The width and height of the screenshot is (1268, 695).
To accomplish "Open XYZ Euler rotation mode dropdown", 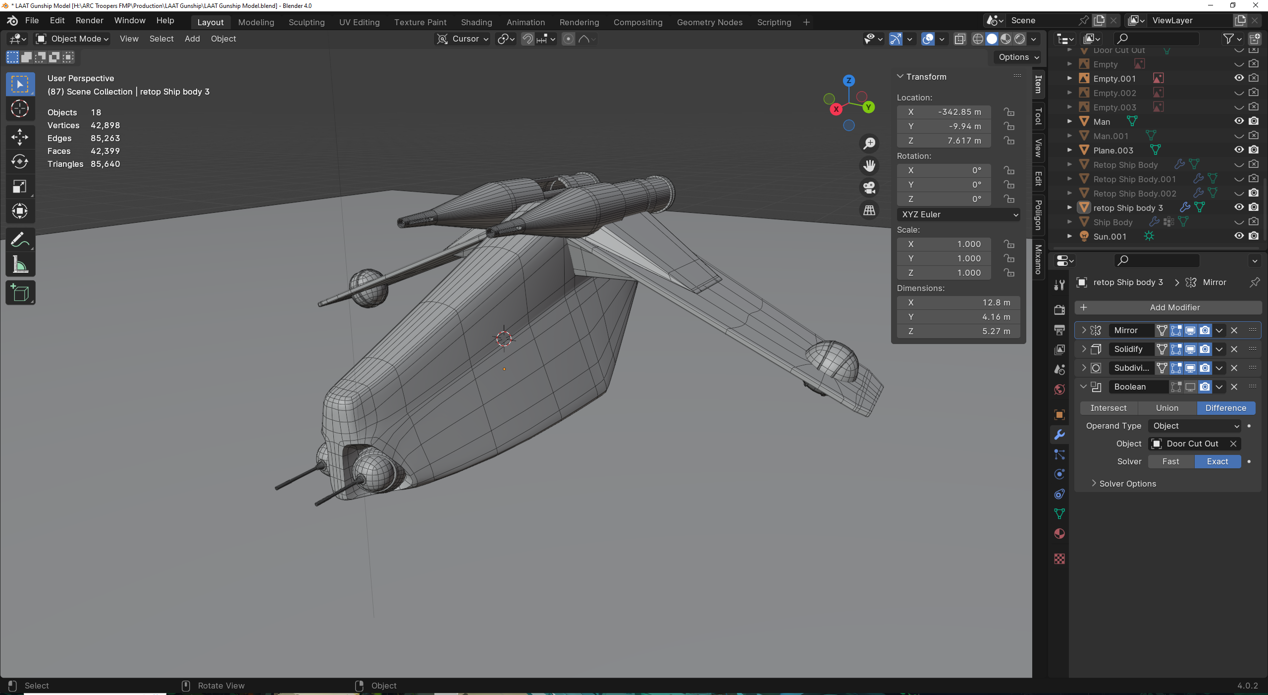I will [x=958, y=214].
